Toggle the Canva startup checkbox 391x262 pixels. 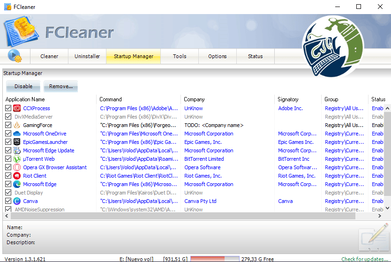tap(8, 201)
